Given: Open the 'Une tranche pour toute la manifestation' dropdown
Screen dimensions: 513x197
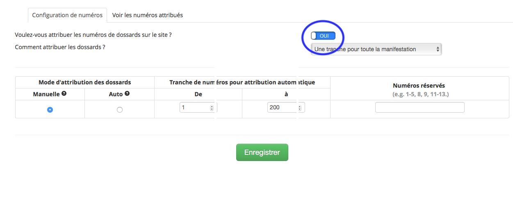Looking at the screenshot, I should (376, 49).
